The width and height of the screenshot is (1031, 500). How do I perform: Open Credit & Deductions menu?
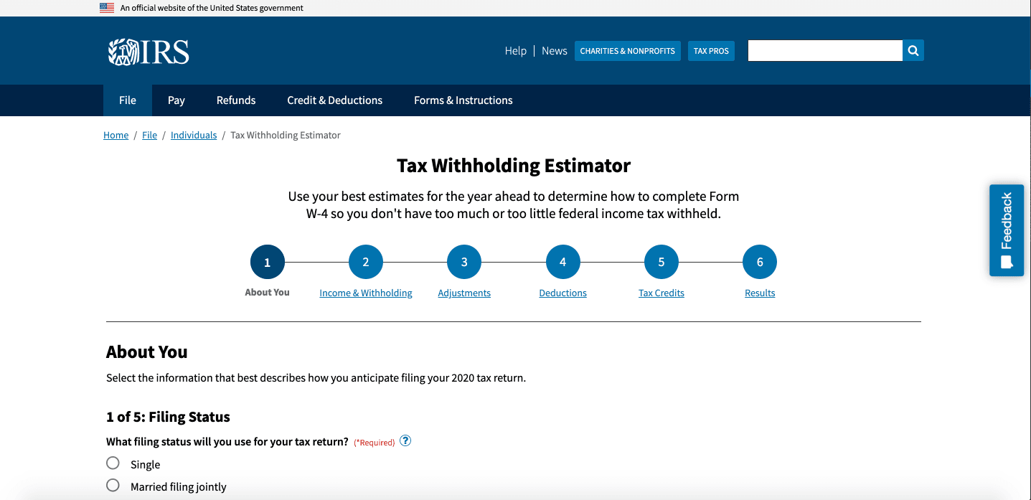click(334, 100)
